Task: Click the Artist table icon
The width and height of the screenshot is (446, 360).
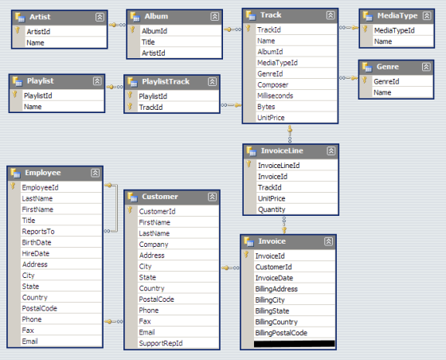Action: click(20, 18)
